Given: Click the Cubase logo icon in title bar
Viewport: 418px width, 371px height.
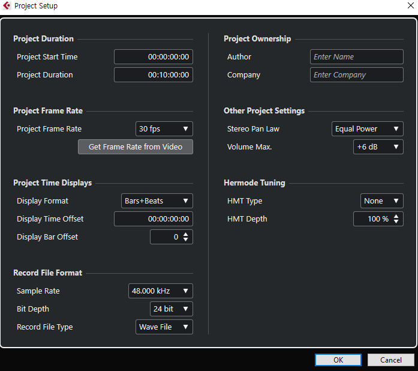Looking at the screenshot, I should tap(7, 5).
